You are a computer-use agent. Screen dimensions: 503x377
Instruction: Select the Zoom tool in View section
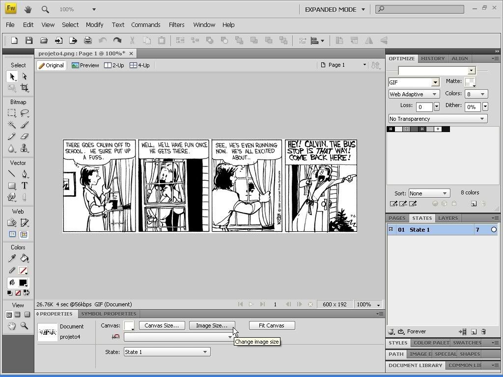tap(24, 326)
